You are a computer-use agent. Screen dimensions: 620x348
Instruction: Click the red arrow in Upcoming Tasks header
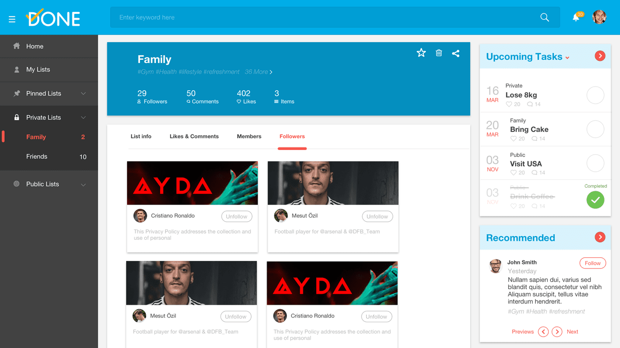[x=600, y=56]
